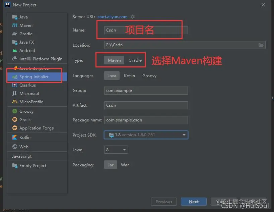The image size is (274, 212).
Task: Choose Kotlin as the language
Action: pos(130,75)
